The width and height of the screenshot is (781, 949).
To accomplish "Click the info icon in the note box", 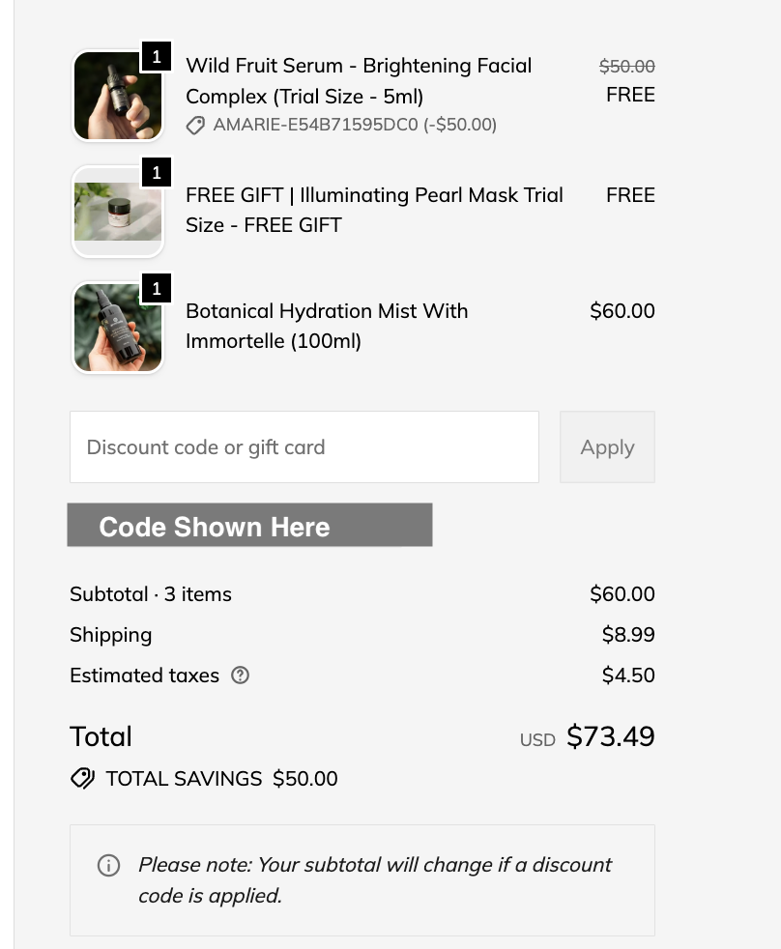I will [109, 865].
